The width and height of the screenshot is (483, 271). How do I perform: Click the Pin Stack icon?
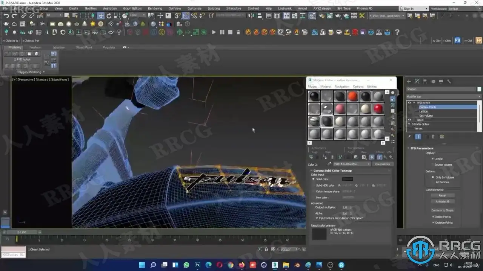[x=409, y=137]
